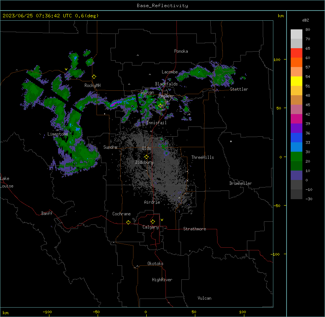This screenshot has width=325, height=317.
Task: Click the yellow diamond marker above Calgary label
Action: 153,222
